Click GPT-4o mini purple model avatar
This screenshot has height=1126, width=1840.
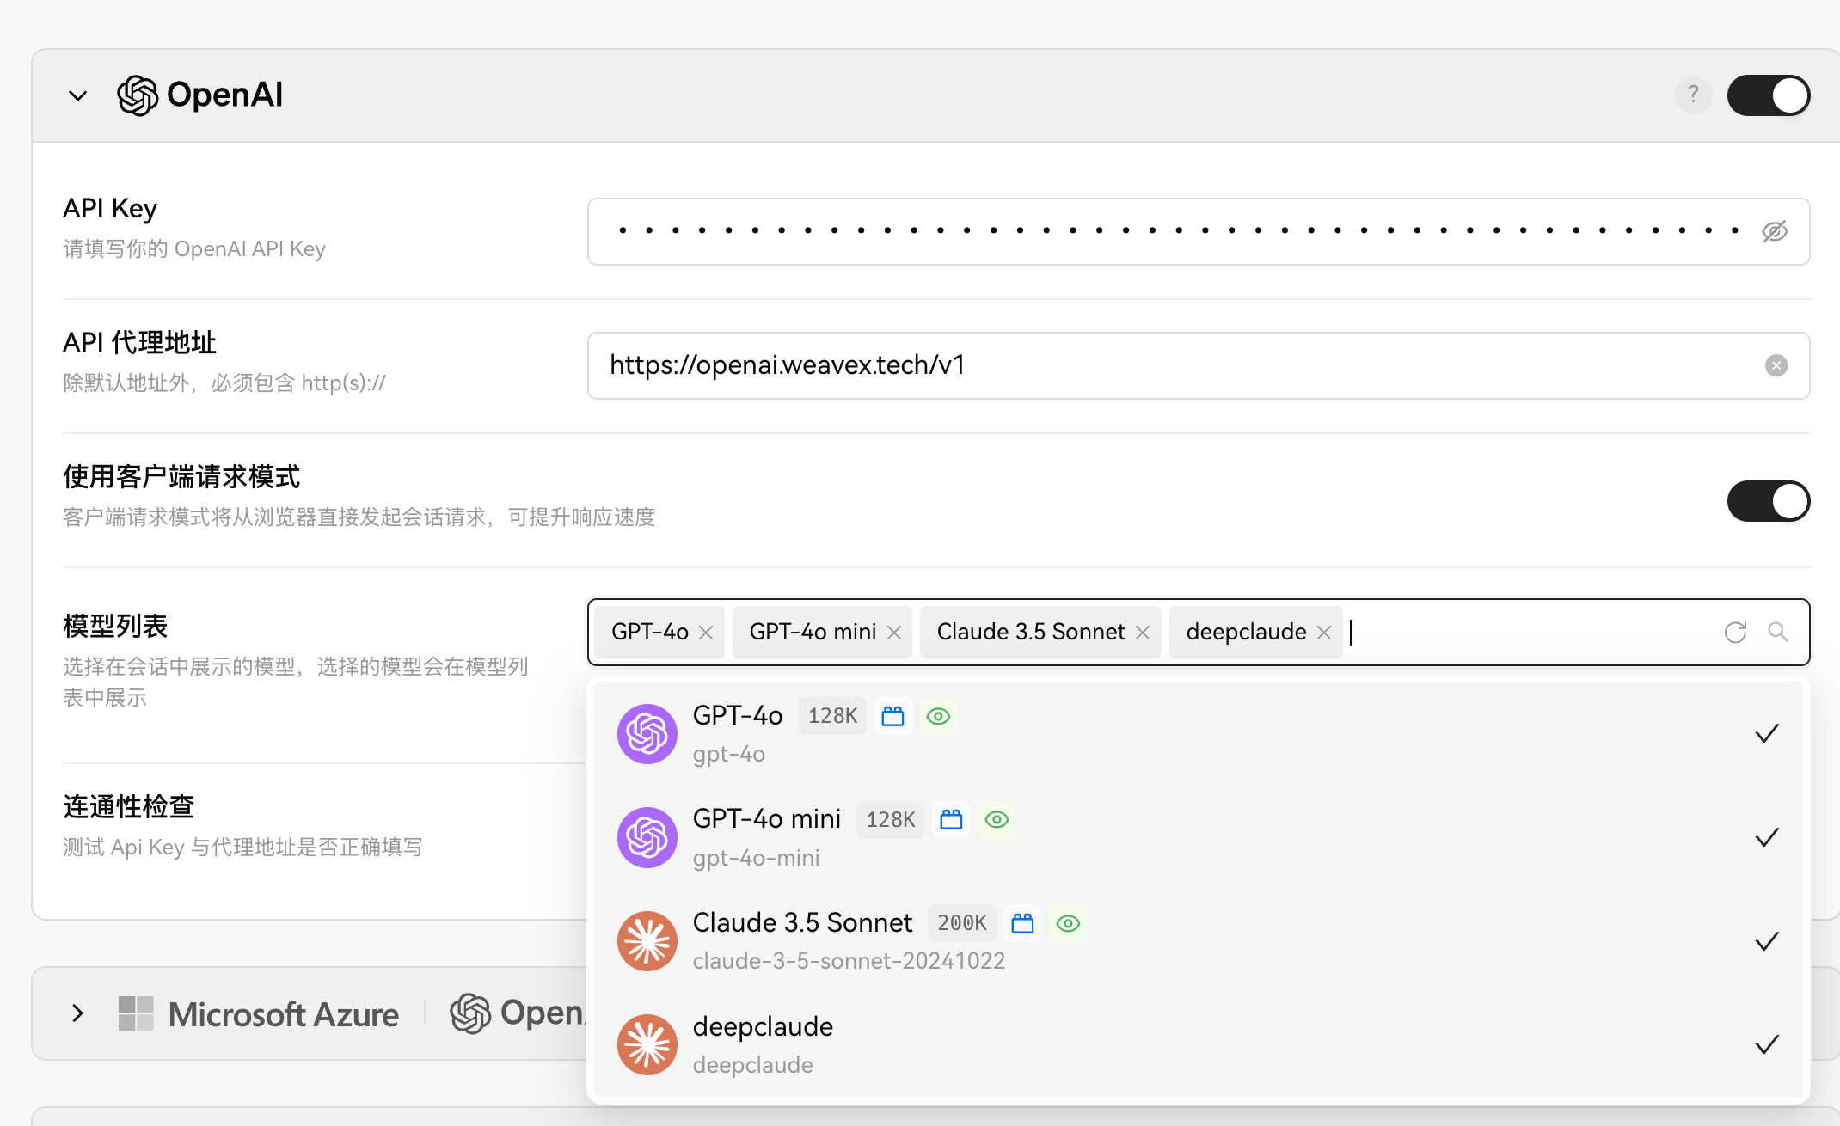[x=647, y=837]
